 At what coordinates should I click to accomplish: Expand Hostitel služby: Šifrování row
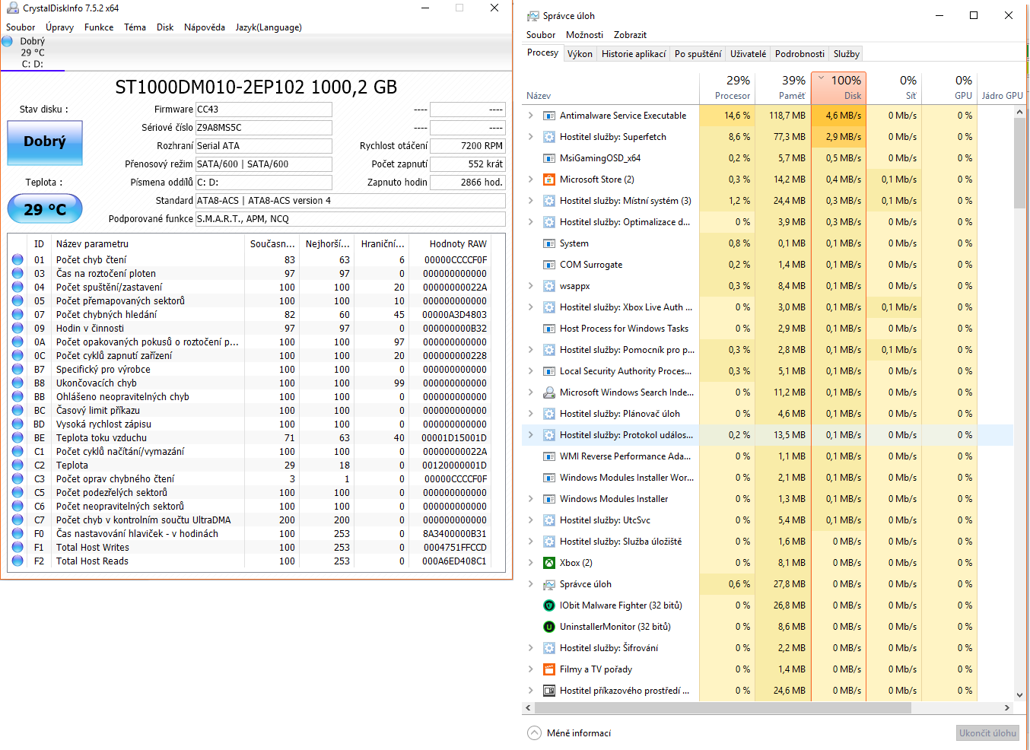pos(531,648)
